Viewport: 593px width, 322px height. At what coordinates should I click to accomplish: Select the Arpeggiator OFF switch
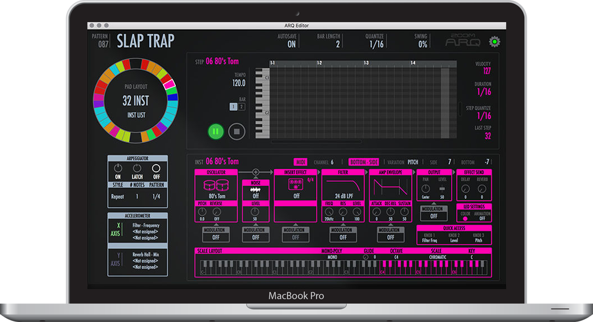tap(156, 168)
